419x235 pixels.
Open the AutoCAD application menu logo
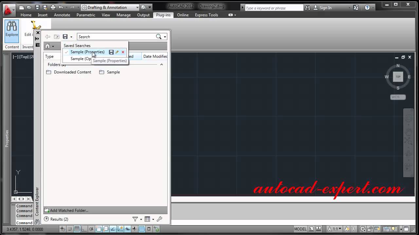9,9
